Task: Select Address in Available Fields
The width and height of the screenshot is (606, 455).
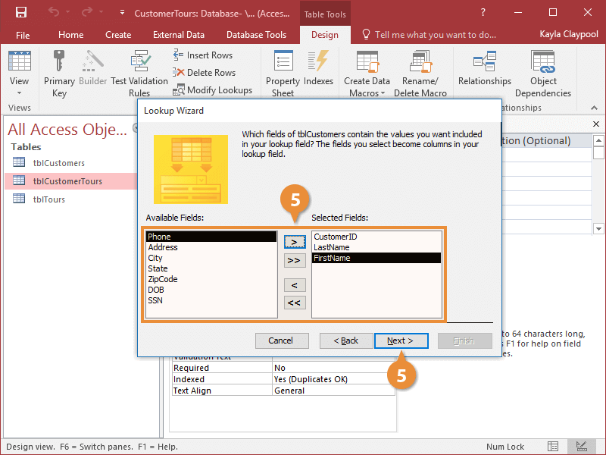Action: [x=163, y=247]
